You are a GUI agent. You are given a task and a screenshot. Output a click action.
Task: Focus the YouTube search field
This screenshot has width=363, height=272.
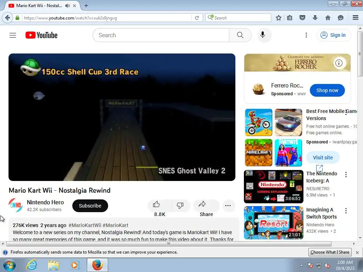161,35
